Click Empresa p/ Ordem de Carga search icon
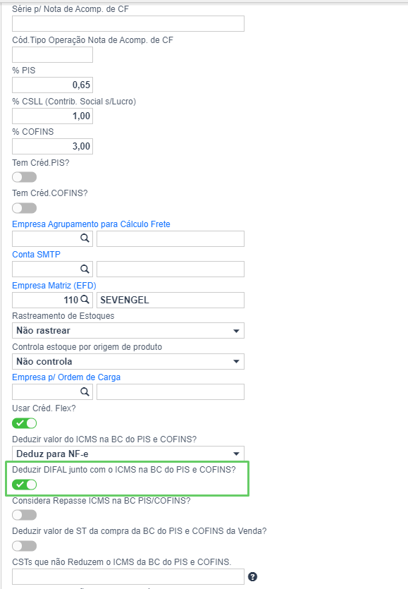This screenshot has width=408, height=589. click(85, 391)
